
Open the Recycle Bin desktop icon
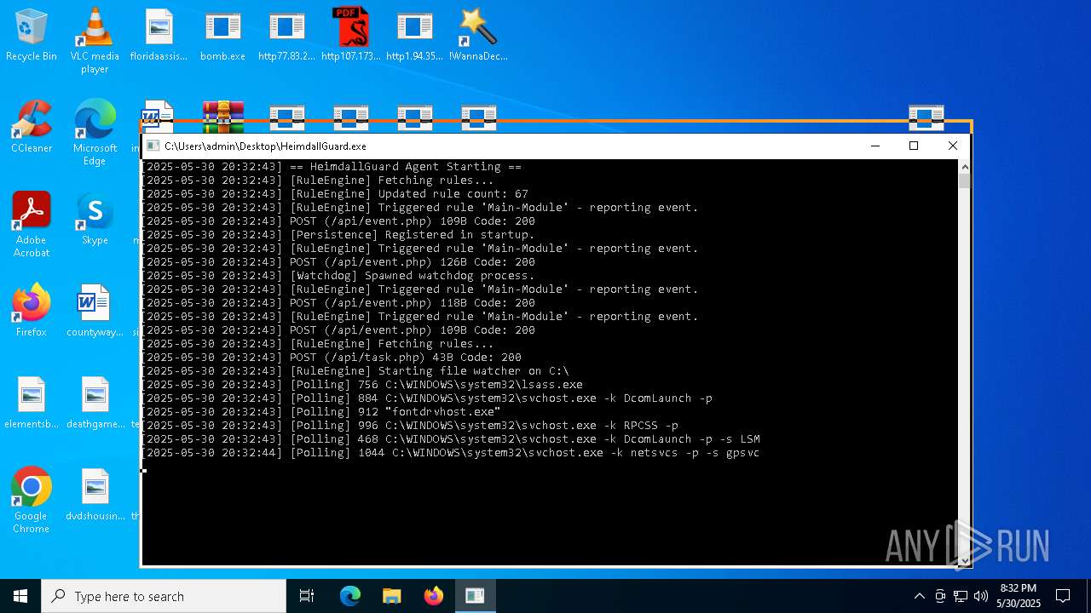(x=32, y=35)
